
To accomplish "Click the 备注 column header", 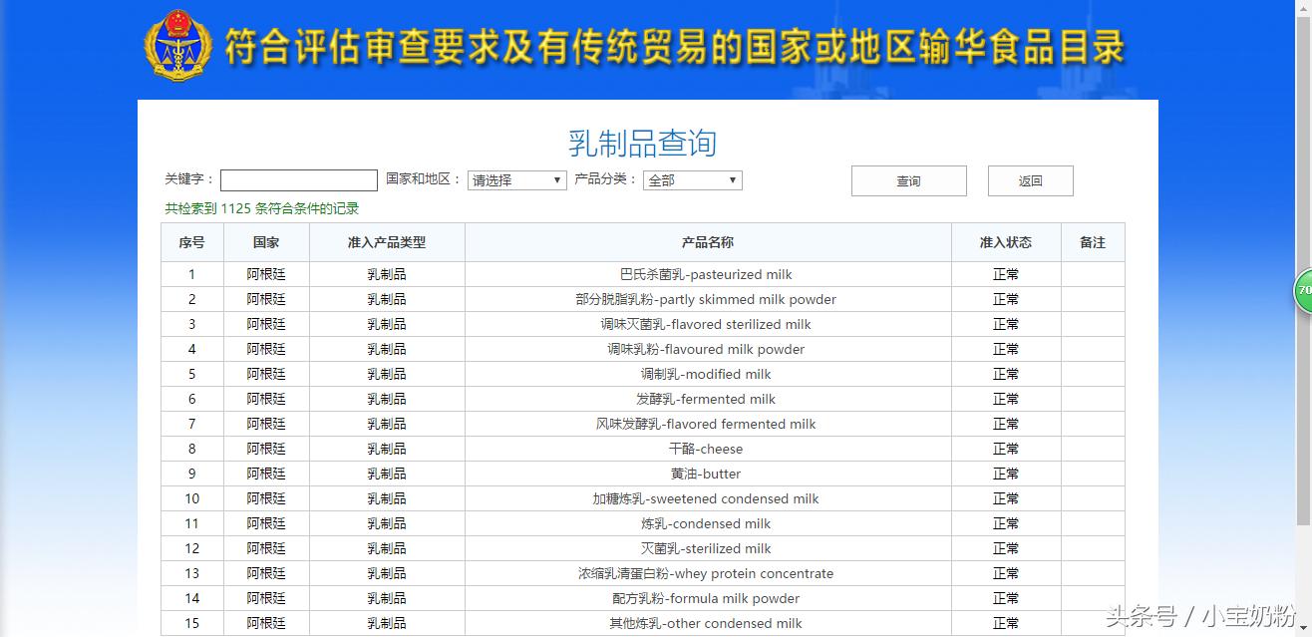I will (x=1093, y=241).
